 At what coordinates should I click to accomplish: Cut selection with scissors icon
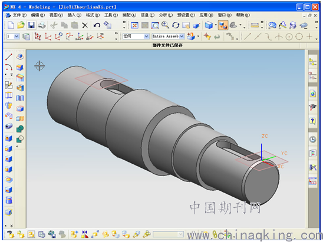(x=54, y=25)
